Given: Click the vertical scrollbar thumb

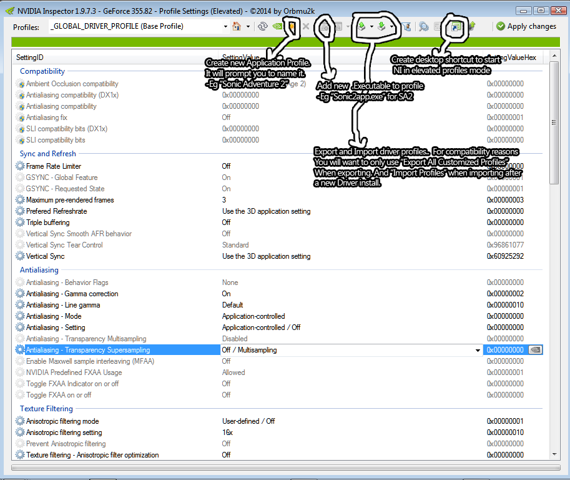Looking at the screenshot, I should tap(554, 122).
